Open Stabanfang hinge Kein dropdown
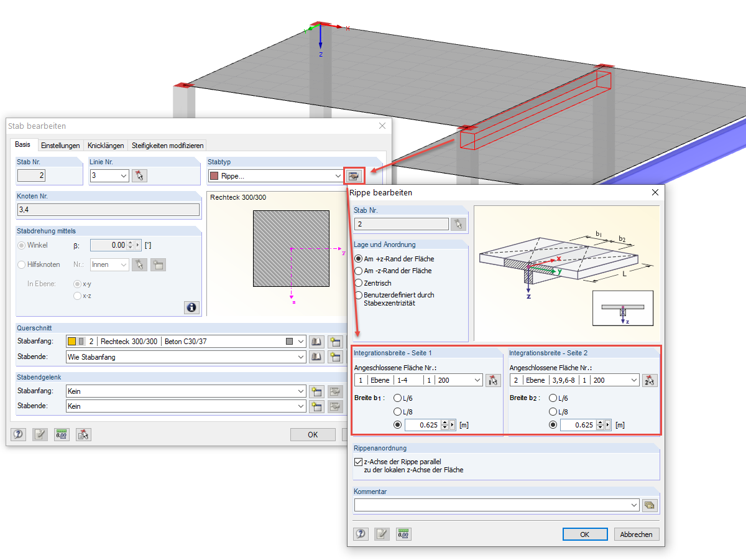Image resolution: width=746 pixels, height=560 pixels. tap(301, 391)
